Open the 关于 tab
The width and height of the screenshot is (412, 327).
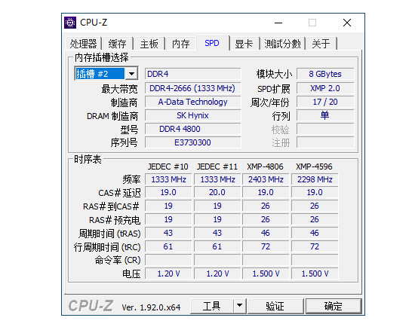321,44
